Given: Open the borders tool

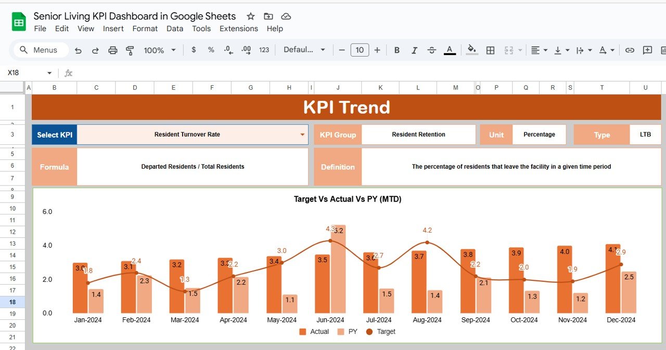Looking at the screenshot, I should tap(490, 50).
